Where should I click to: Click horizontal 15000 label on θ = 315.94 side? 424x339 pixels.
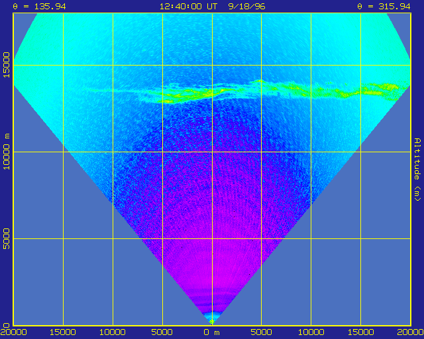pyautogui.click(x=360, y=332)
